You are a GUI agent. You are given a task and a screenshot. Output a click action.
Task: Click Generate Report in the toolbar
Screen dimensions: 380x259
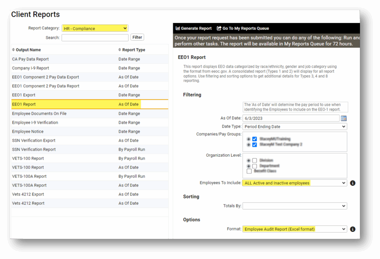click(x=194, y=28)
